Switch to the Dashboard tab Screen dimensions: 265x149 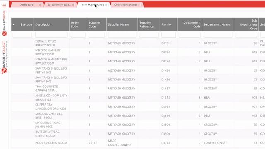point(26,5)
